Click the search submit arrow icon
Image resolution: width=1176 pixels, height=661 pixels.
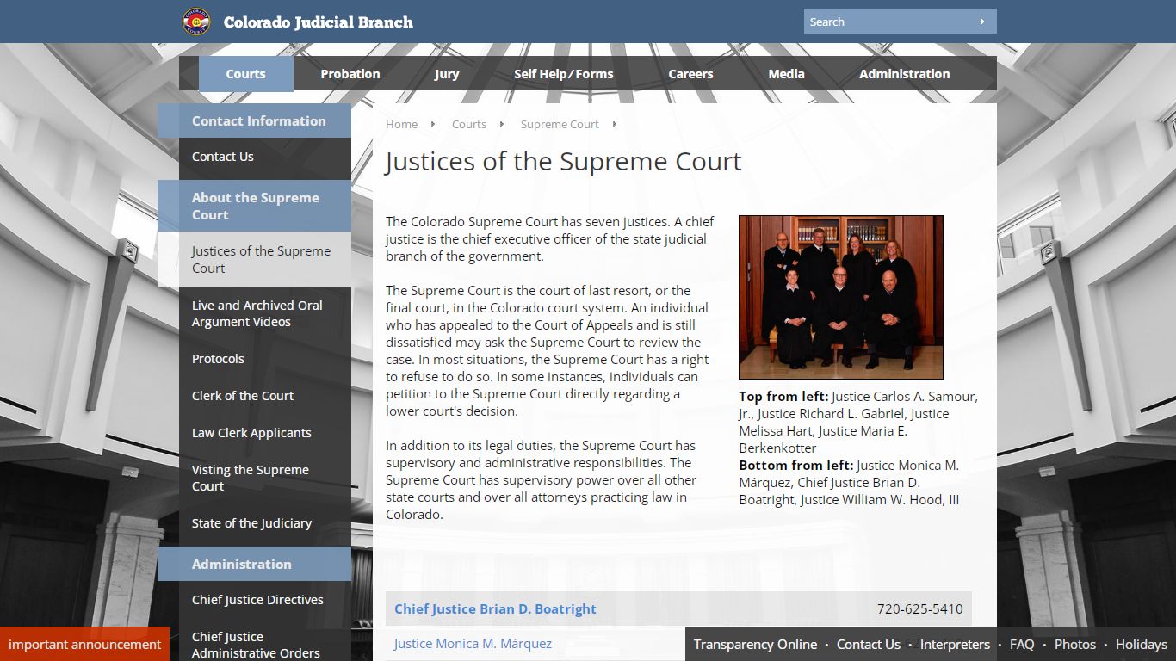(982, 22)
